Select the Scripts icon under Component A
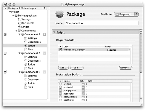The height and width of the screenshot is (112, 148). [x=26, y=46]
